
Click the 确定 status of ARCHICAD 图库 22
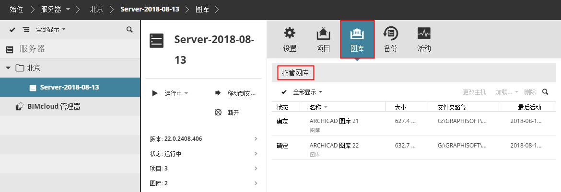[x=282, y=146]
